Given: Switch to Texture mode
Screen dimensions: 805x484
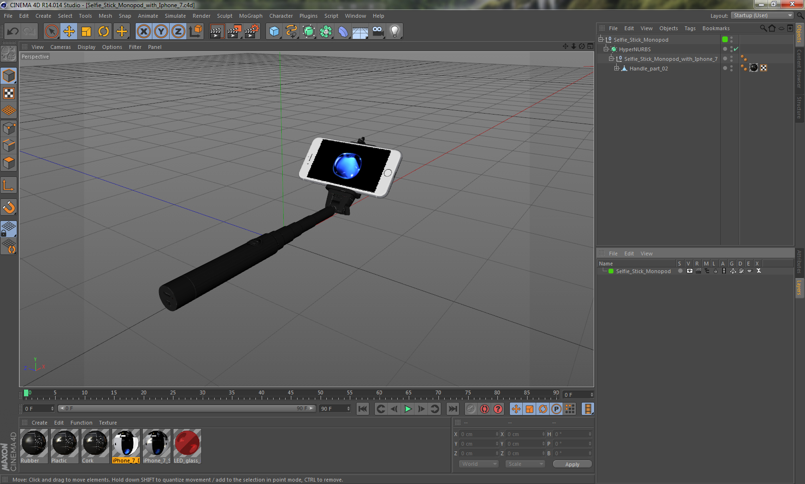Looking at the screenshot, I should 9,93.
